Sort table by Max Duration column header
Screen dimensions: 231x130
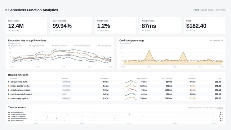[x=167, y=78]
